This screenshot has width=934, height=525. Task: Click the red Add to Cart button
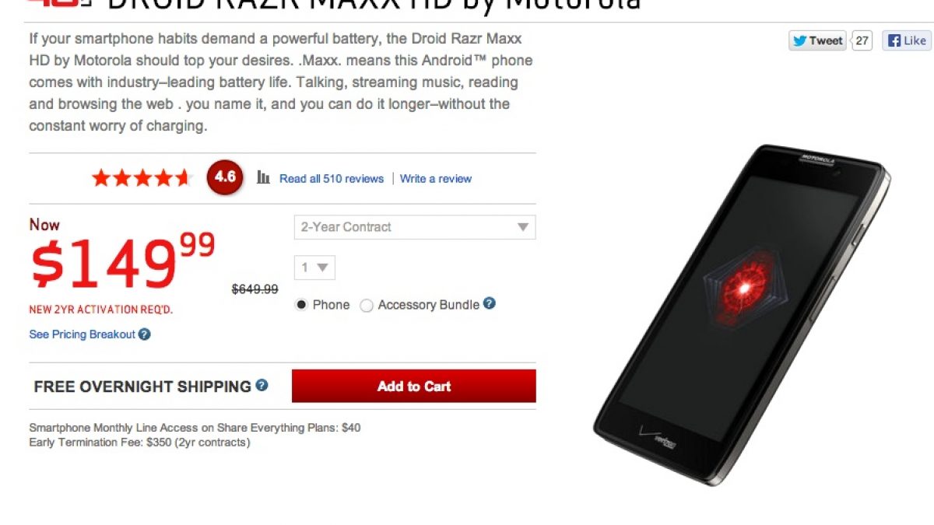(414, 386)
